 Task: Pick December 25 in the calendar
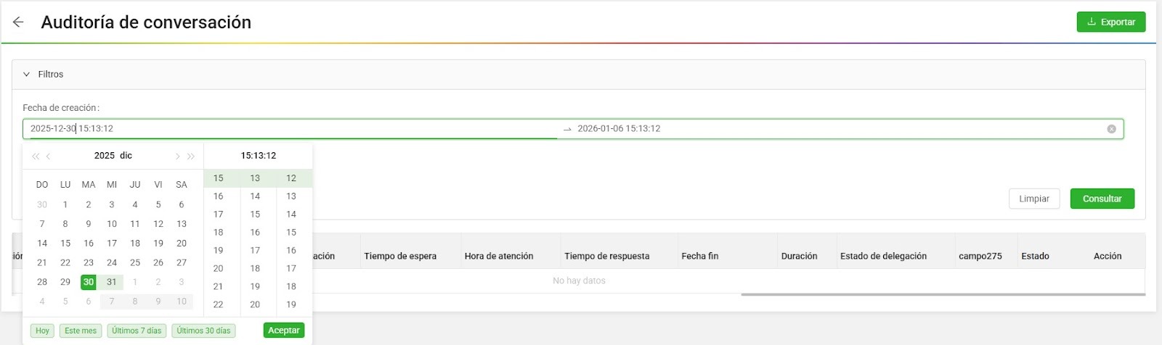(134, 262)
